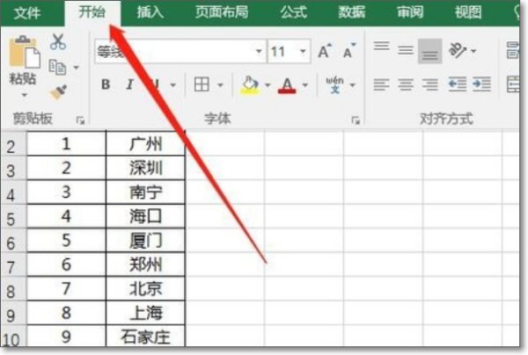Click the decrease indent icon
The height and width of the screenshot is (355, 528).
[x=458, y=84]
